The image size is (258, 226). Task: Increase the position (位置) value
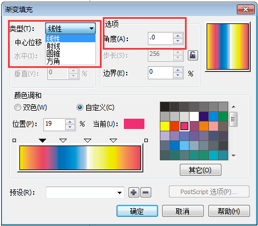point(70,122)
